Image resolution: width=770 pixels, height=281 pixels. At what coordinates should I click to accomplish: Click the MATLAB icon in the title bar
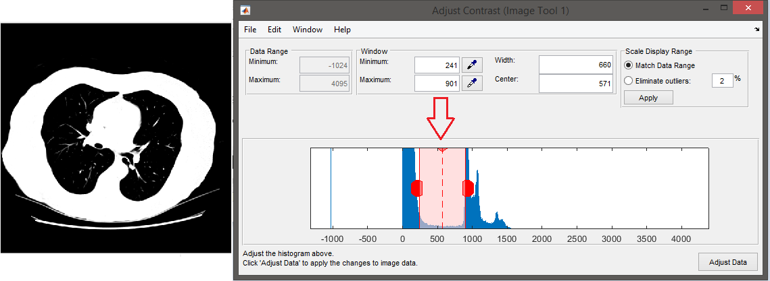pyautogui.click(x=245, y=10)
